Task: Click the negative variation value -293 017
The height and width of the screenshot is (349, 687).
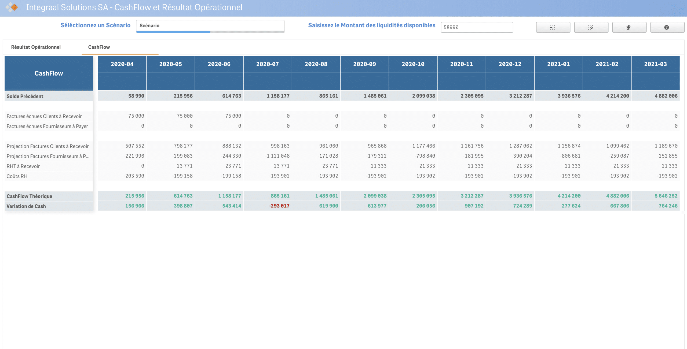Action: pos(279,206)
